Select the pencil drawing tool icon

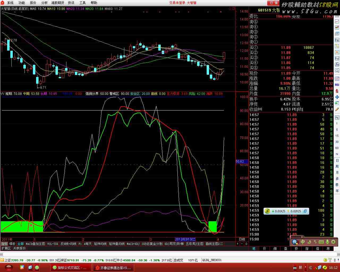pos(337,109)
